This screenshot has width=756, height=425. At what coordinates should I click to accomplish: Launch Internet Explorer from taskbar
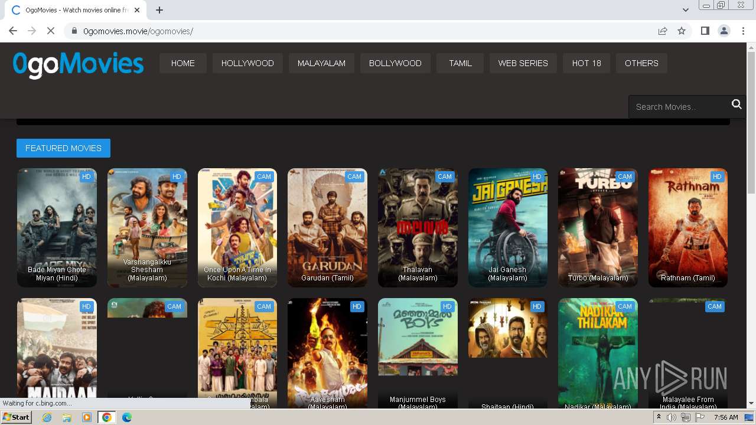click(47, 417)
